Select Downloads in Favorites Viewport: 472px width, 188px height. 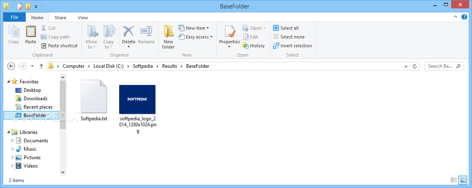35,98
